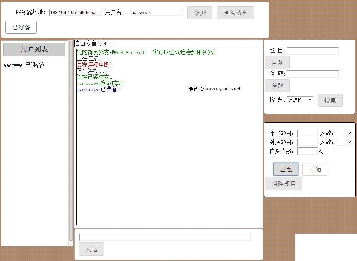Open the 请选择 vote dropdown
Screen dimensions: 357x261
(x=300, y=100)
